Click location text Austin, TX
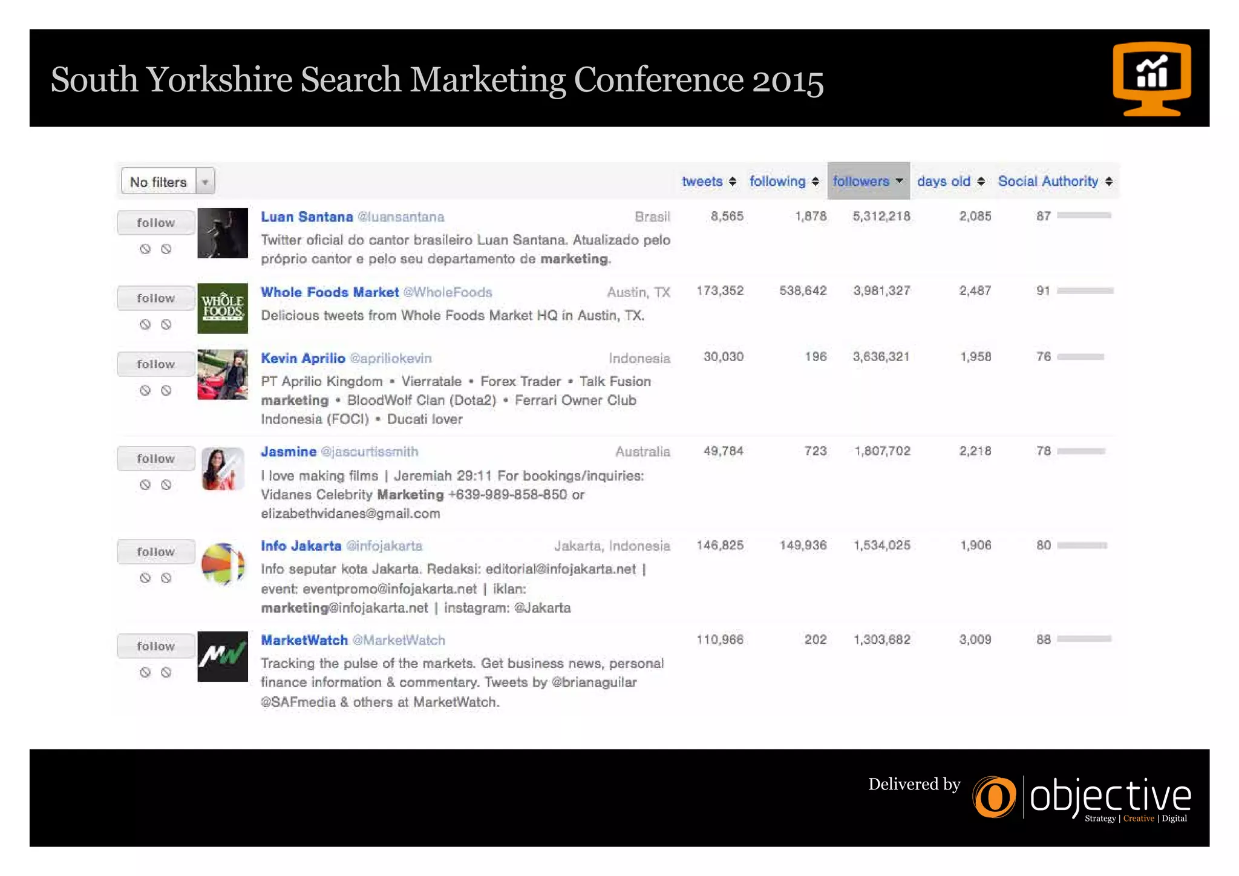The height and width of the screenshot is (876, 1239). (x=639, y=292)
